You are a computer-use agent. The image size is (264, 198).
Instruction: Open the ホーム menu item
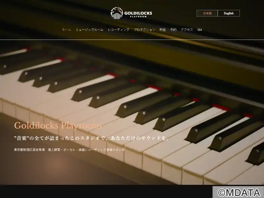tap(67, 30)
